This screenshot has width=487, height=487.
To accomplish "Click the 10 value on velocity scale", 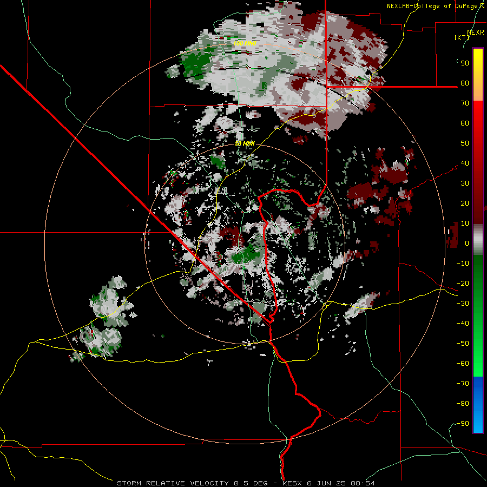I will pos(465,223).
